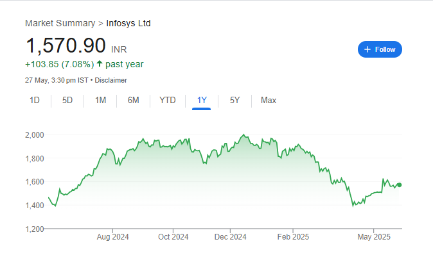
Task: Click the plus icon in Follow button
Action: click(x=367, y=49)
